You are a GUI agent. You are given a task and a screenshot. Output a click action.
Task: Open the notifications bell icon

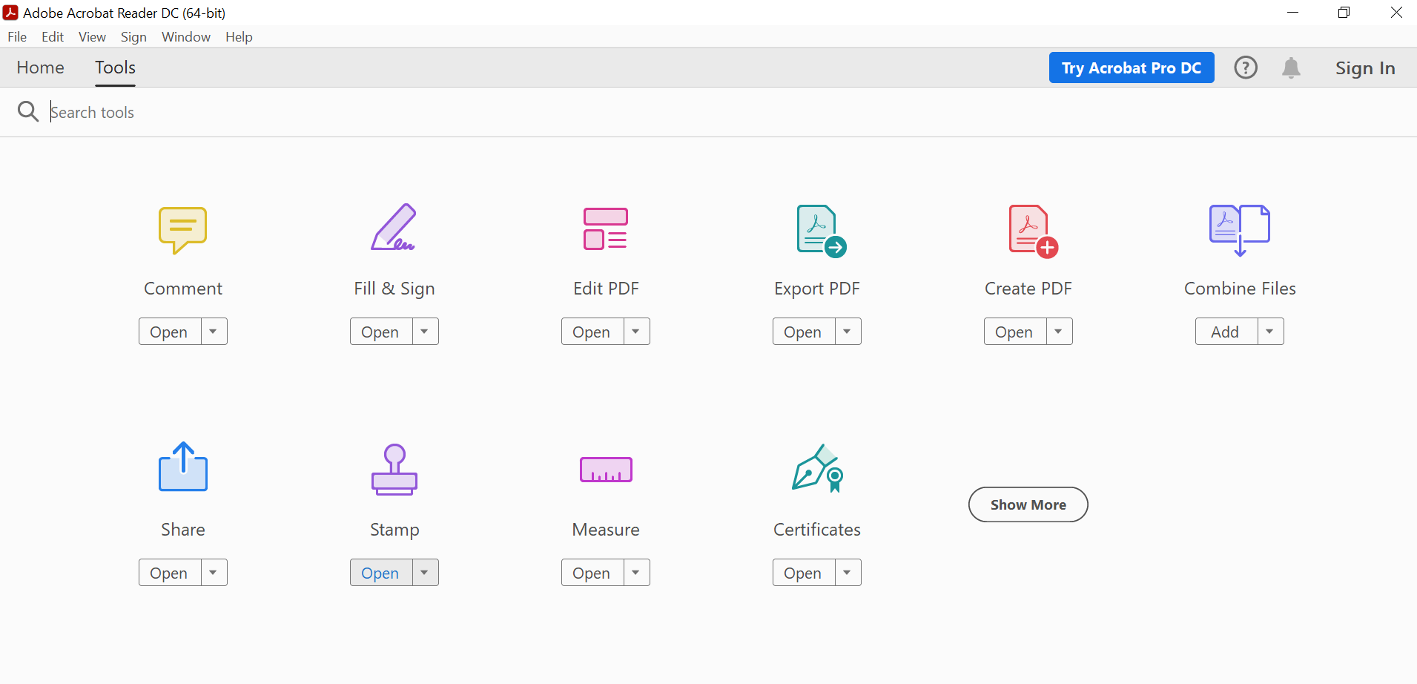click(1290, 68)
